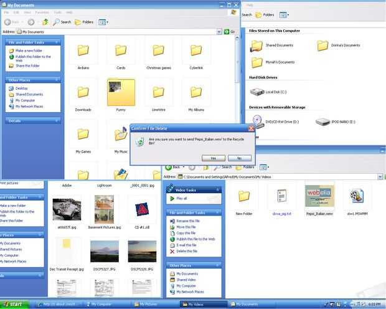Viewport: 386px width, 309px height.
Task: Open the Views dropdown in My Documents toolbar
Action: point(103,22)
